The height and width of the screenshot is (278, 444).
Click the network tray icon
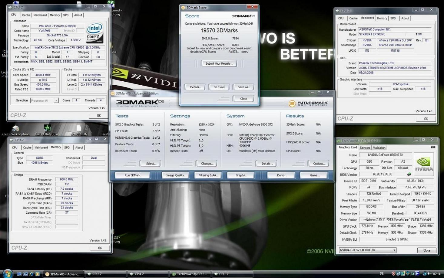[425, 274]
